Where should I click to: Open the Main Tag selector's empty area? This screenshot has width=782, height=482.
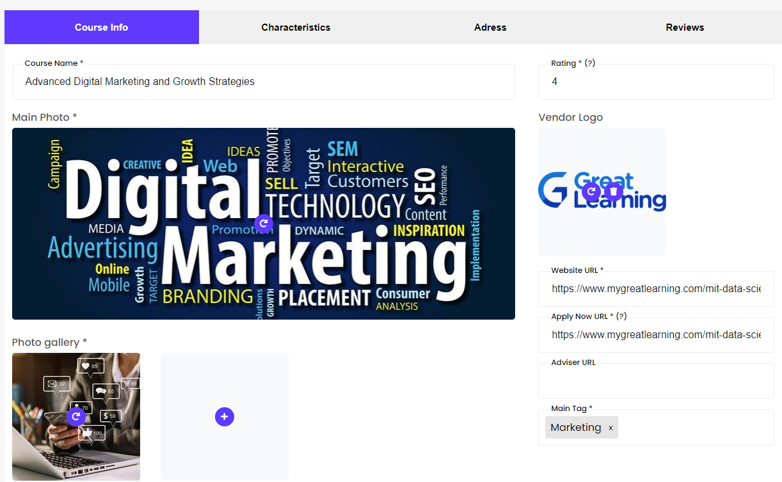click(694, 428)
